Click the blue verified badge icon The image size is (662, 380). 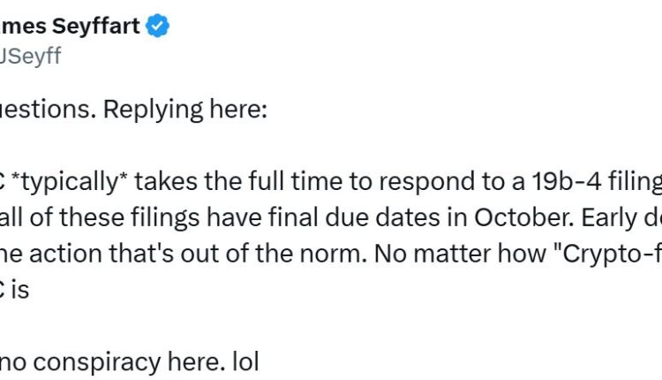(x=157, y=27)
